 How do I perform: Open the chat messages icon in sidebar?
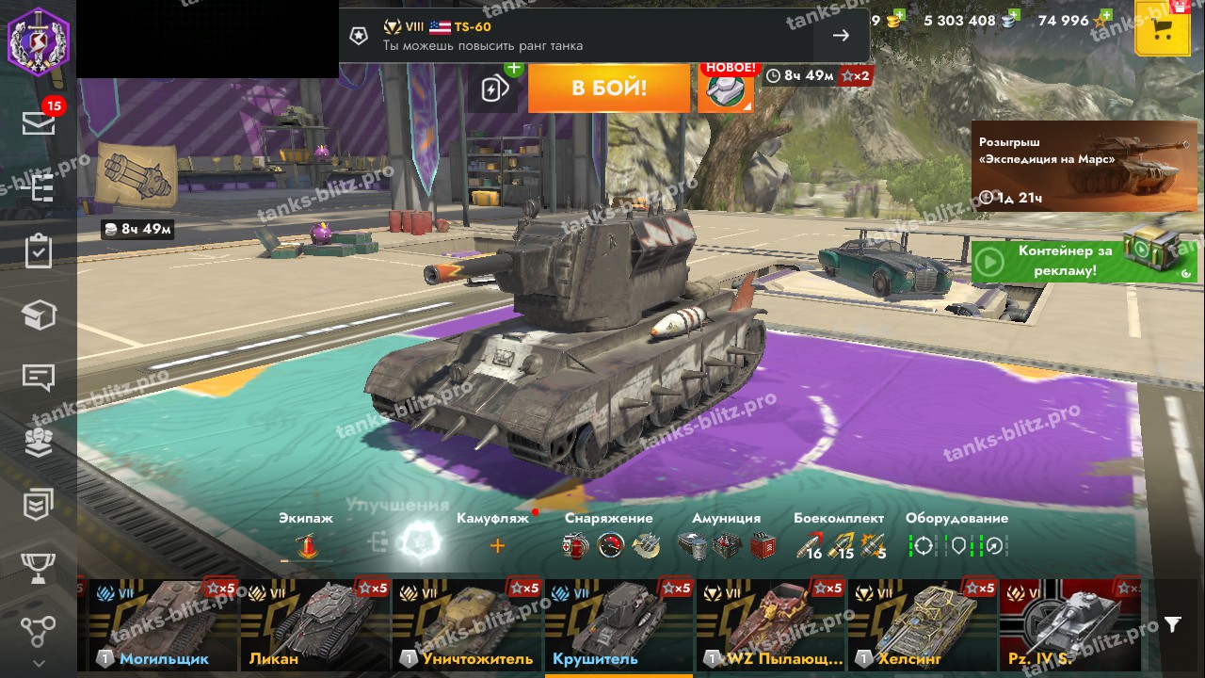(x=39, y=379)
